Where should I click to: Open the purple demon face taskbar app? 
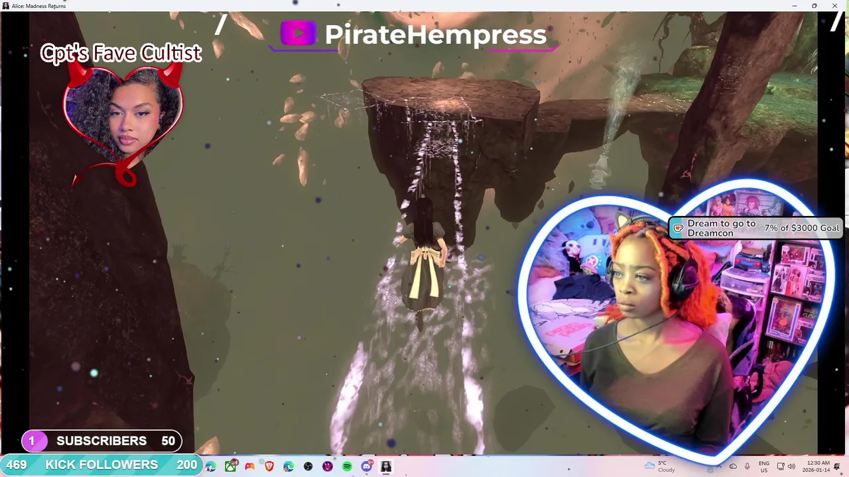coord(328,466)
